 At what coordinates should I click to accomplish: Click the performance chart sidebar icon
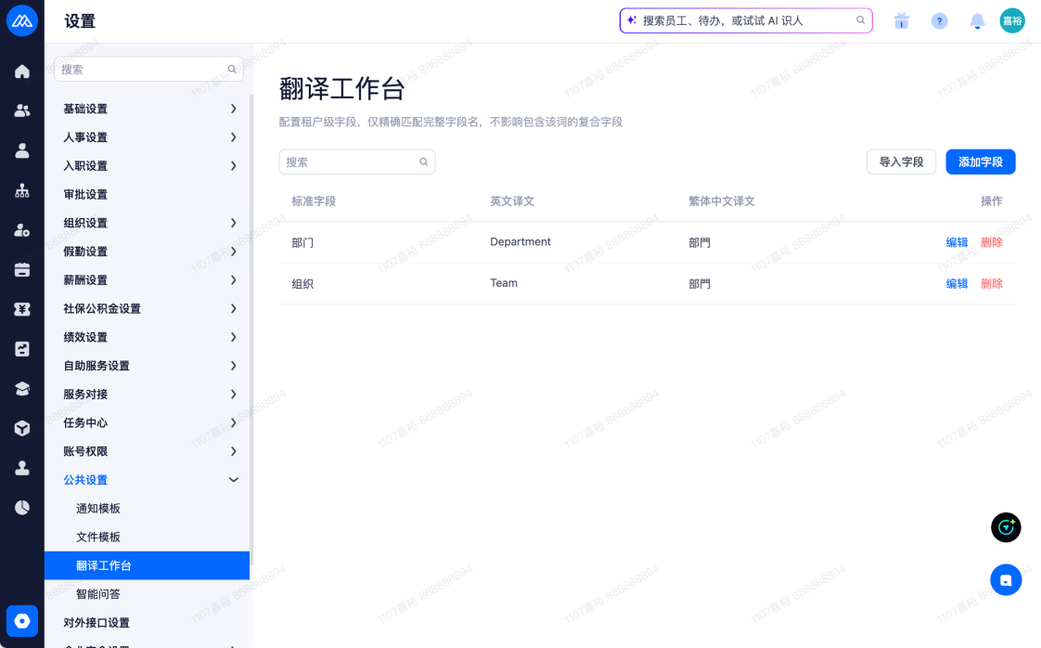click(x=22, y=349)
